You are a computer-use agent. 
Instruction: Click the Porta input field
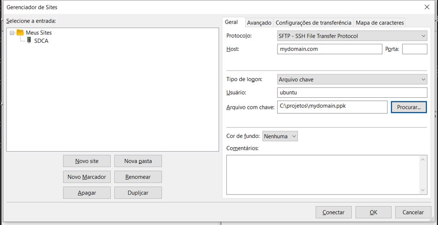pos(414,49)
